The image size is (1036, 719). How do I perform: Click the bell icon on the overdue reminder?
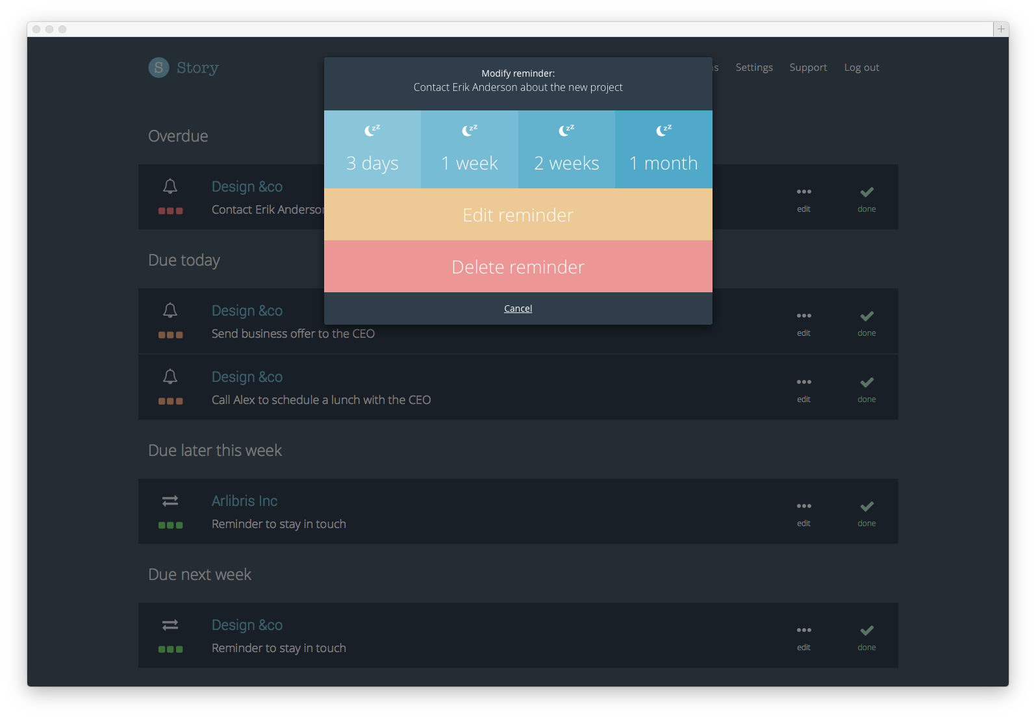[170, 186]
